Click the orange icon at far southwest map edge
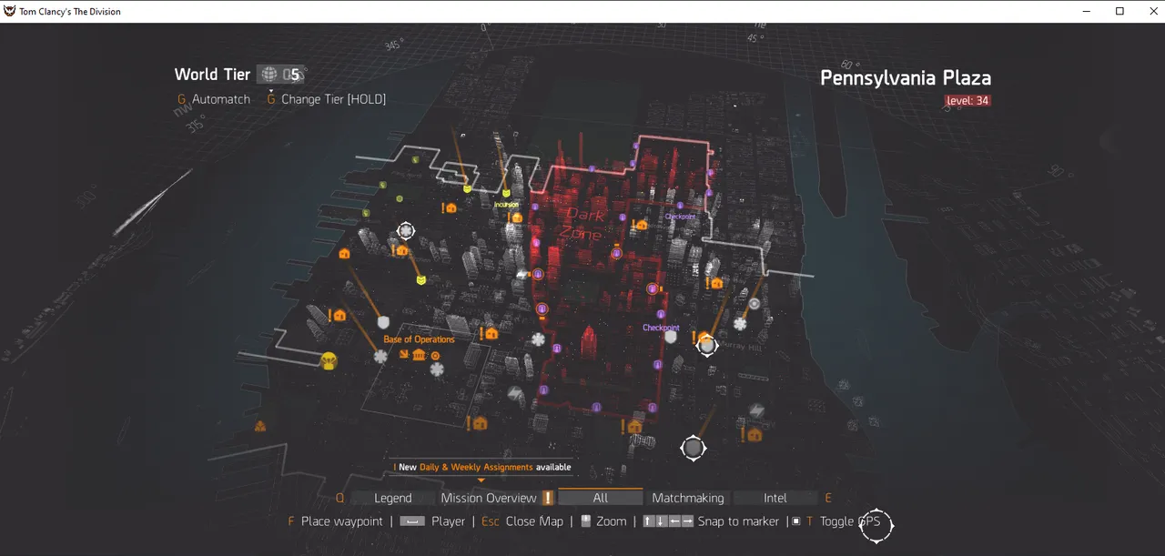 pyautogui.click(x=260, y=426)
